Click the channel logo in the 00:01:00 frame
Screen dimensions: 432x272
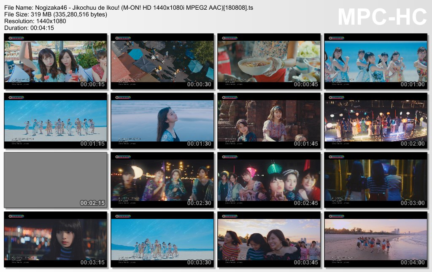[336, 38]
